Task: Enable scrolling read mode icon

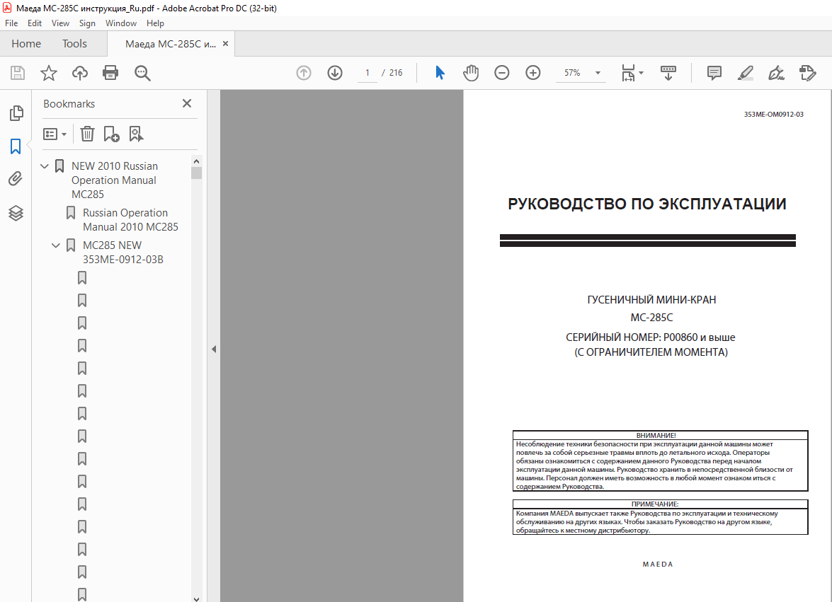Action: tap(668, 73)
